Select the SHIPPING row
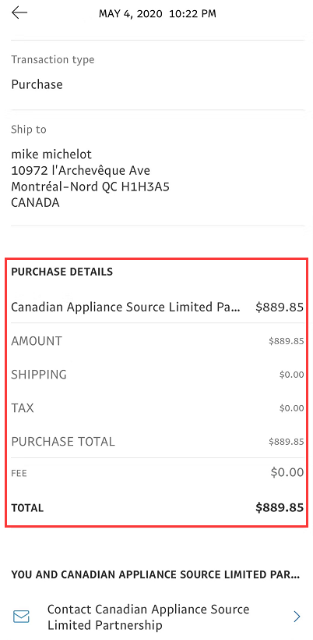Viewport: 313px width, 640px height. [156, 375]
